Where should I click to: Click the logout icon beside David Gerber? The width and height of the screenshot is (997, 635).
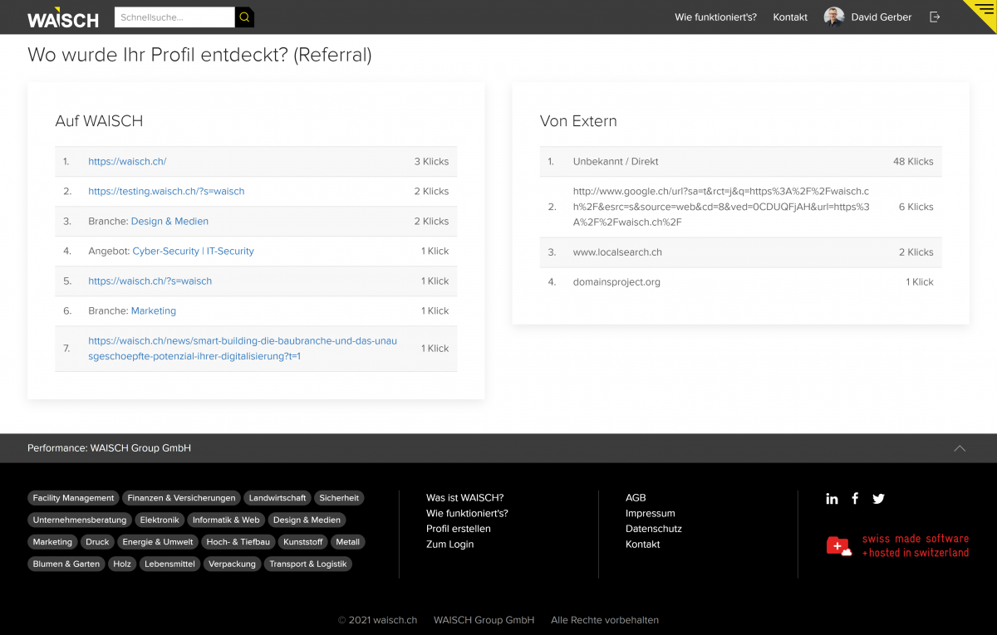(935, 17)
